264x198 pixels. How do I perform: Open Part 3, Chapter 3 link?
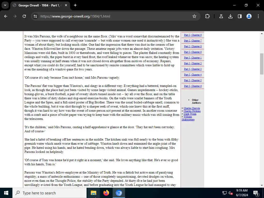(x=193, y=69)
